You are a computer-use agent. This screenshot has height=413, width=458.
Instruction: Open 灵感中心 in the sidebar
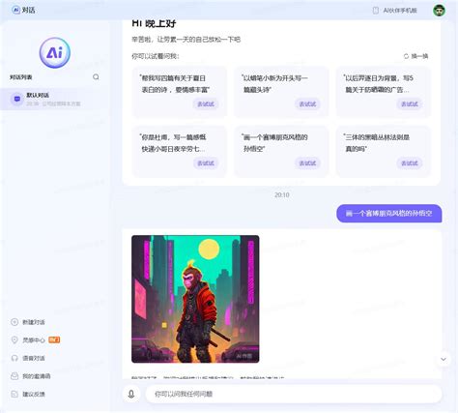coord(28,339)
